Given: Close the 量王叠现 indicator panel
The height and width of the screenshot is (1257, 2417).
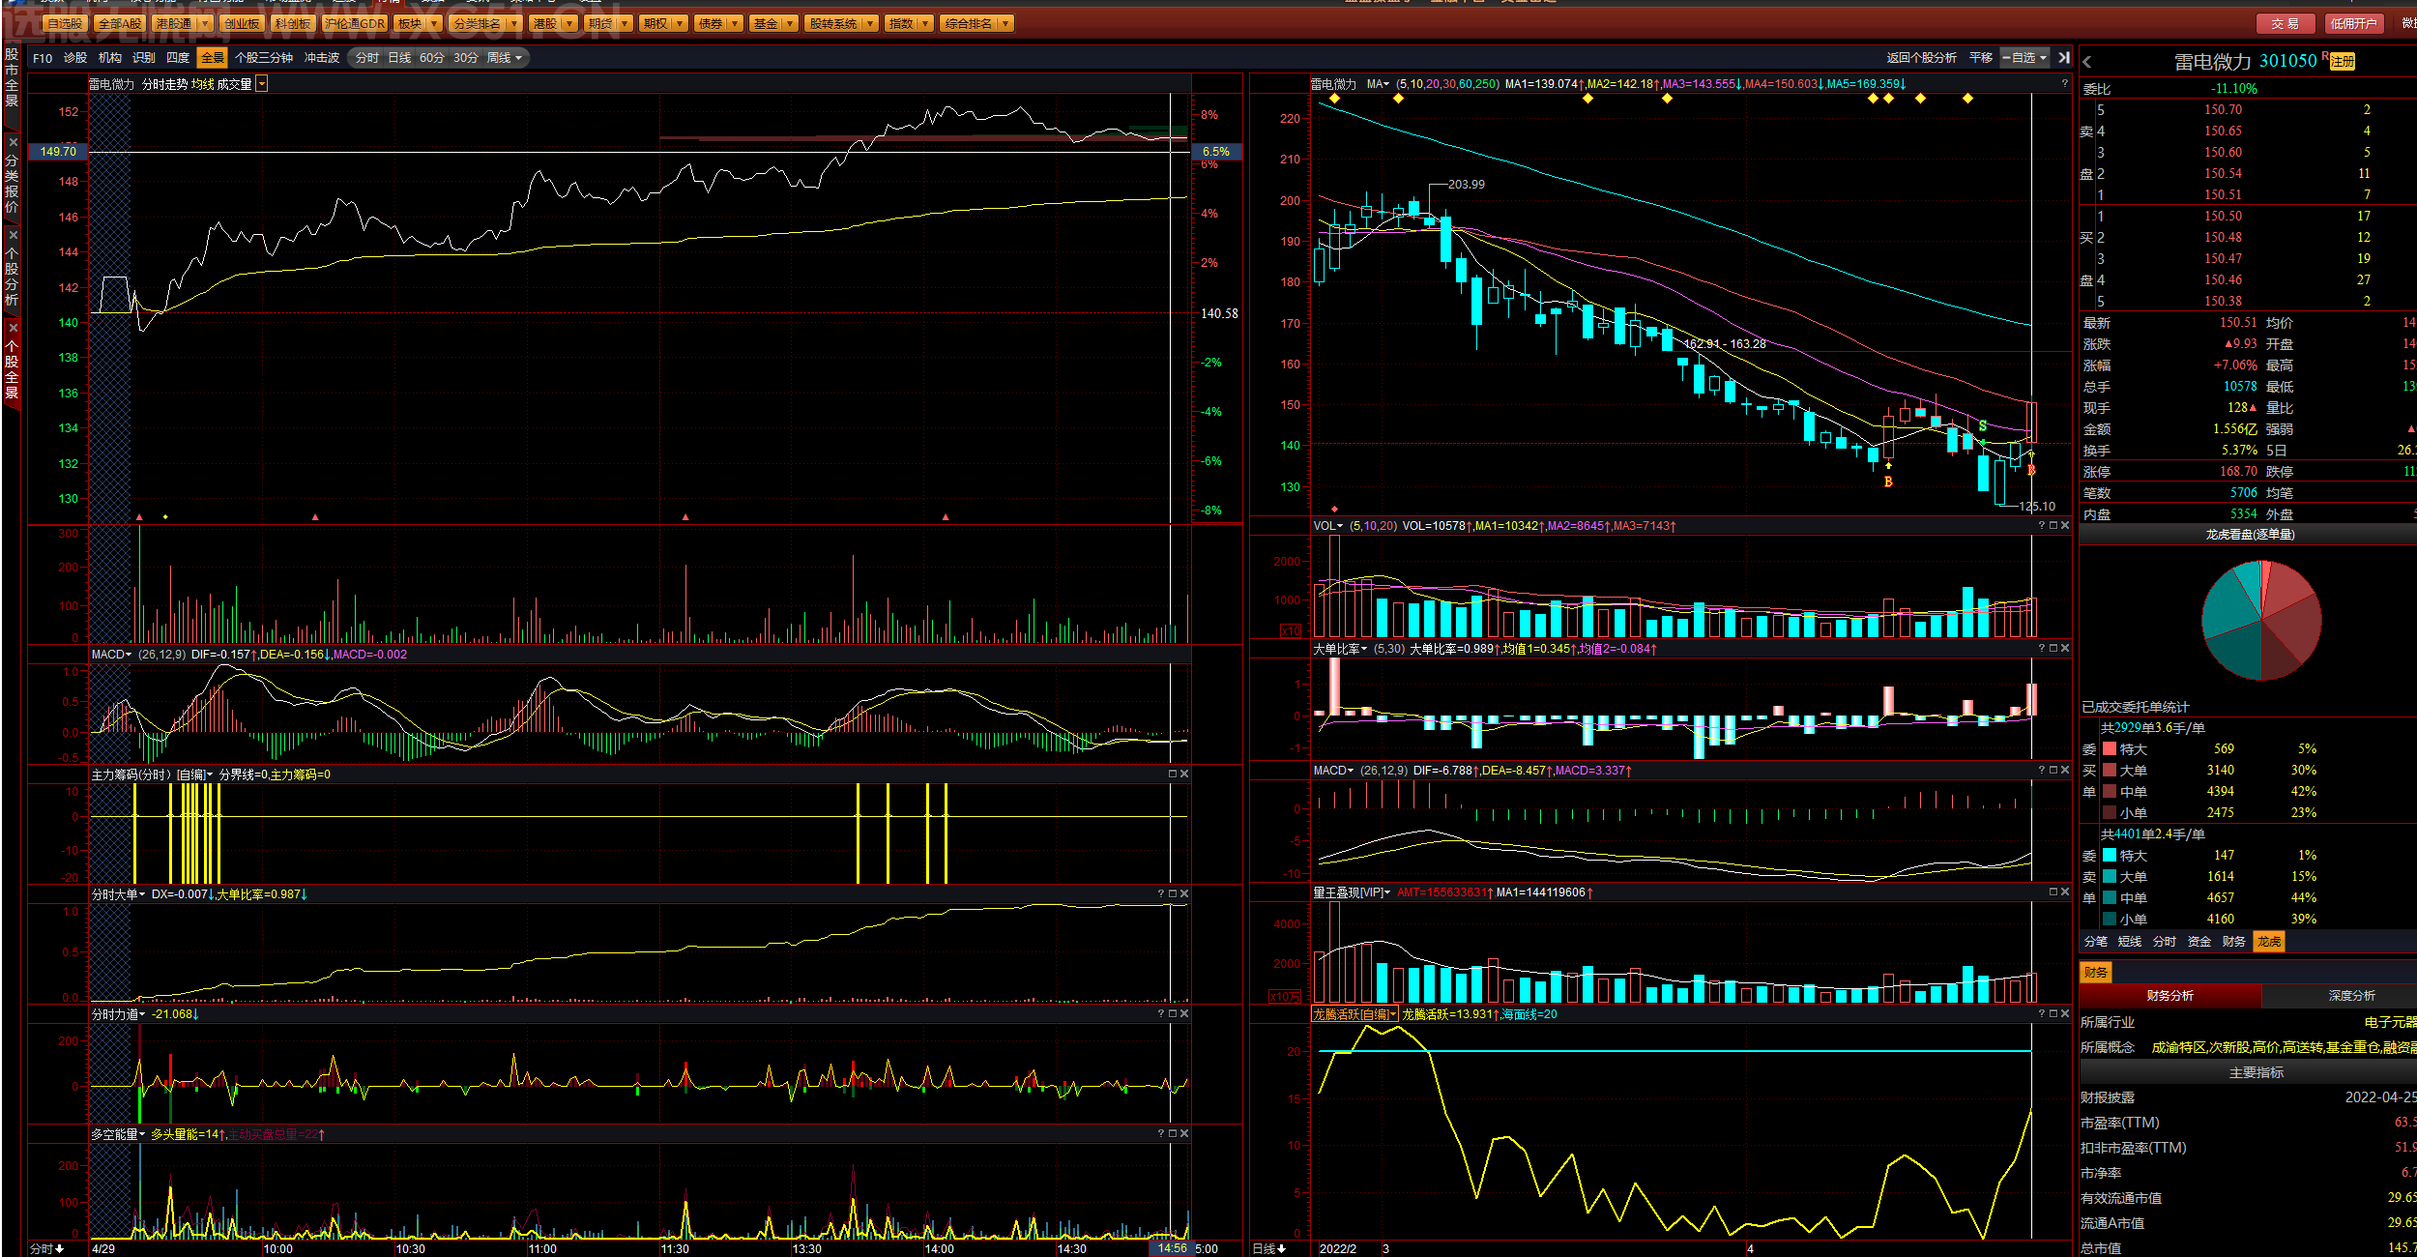Looking at the screenshot, I should pos(2065,892).
